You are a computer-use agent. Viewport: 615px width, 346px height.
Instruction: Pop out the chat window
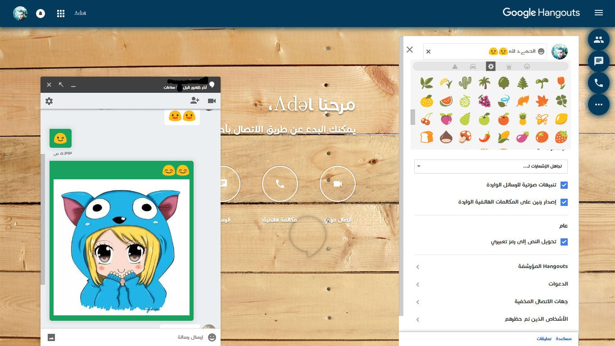tap(61, 85)
